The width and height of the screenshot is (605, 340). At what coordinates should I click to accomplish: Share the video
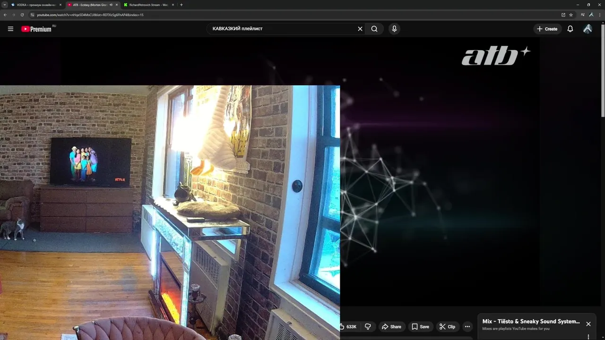coord(391,326)
